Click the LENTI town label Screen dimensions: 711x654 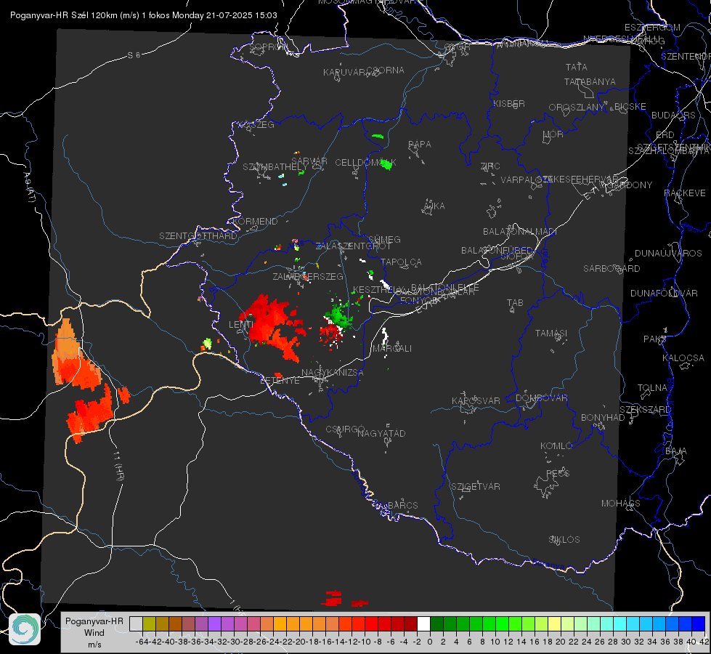(x=241, y=325)
